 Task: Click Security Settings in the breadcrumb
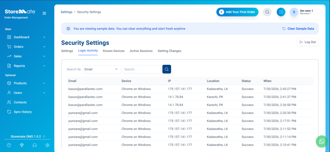[x=89, y=12]
